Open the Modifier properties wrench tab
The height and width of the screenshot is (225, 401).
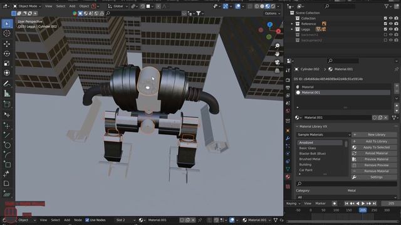pyautogui.click(x=288, y=138)
